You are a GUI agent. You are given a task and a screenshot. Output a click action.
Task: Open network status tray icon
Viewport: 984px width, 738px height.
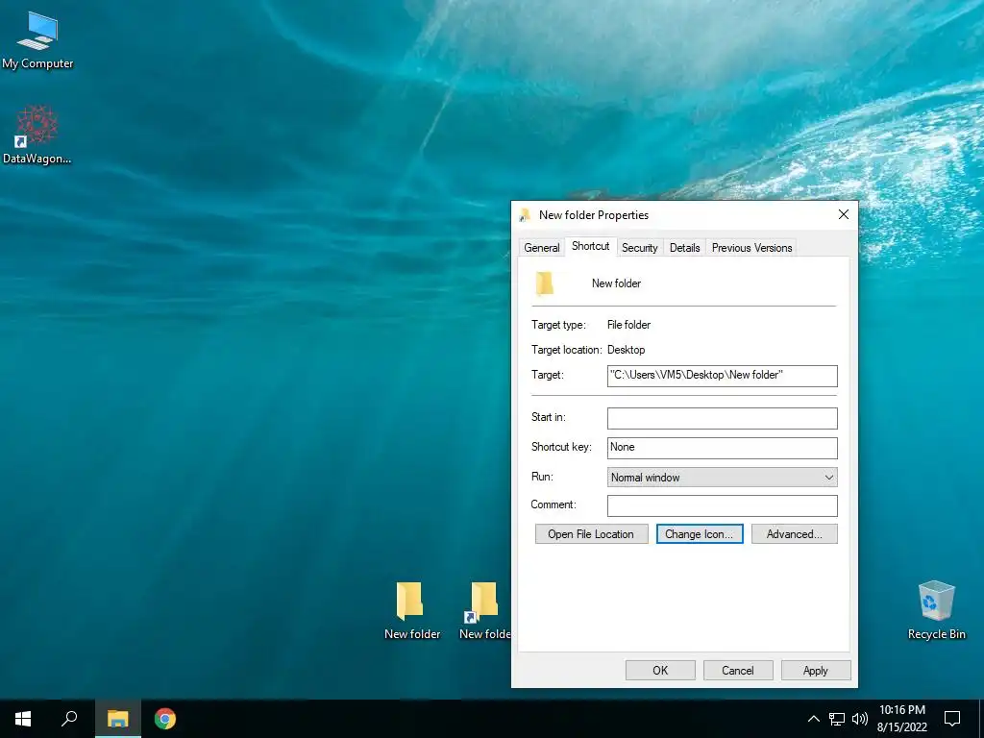pos(837,719)
